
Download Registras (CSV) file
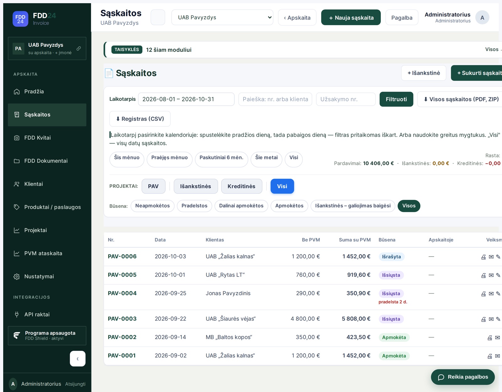pos(140,119)
